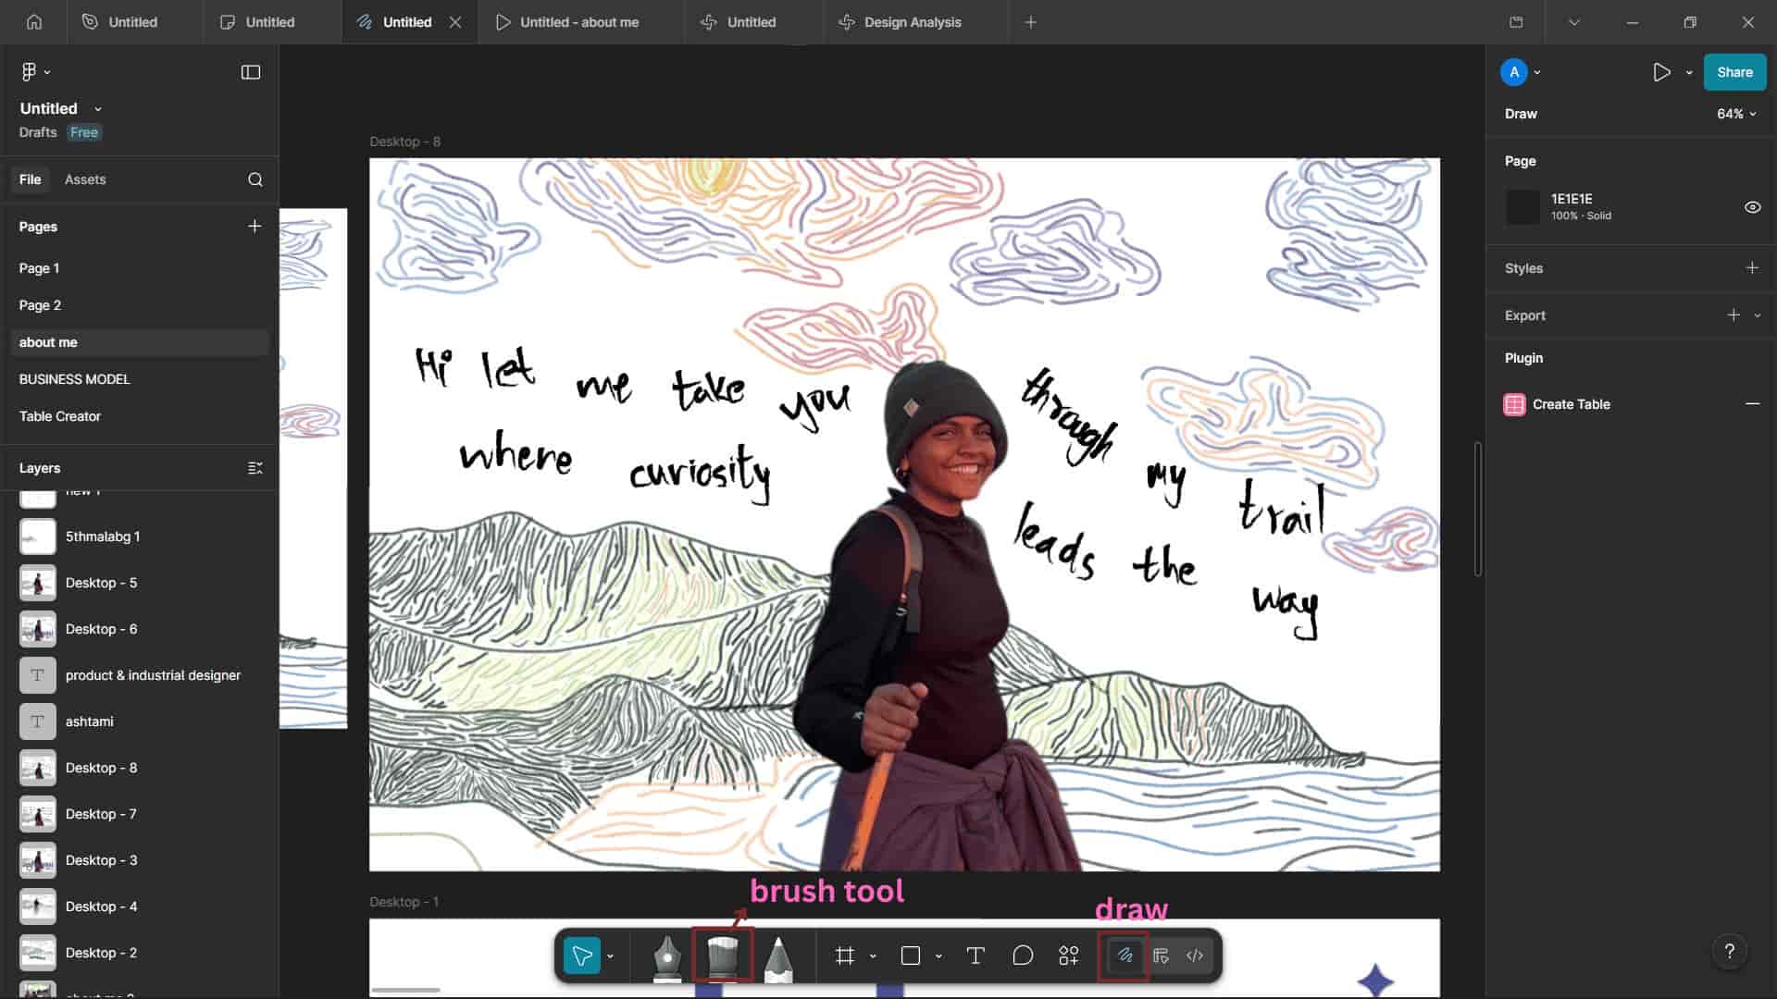Search layers with magnifier icon
The width and height of the screenshot is (1777, 999).
[x=255, y=179]
